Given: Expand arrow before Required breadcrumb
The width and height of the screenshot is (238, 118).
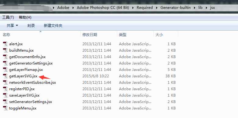Looking at the screenshot, I should point(133,8).
